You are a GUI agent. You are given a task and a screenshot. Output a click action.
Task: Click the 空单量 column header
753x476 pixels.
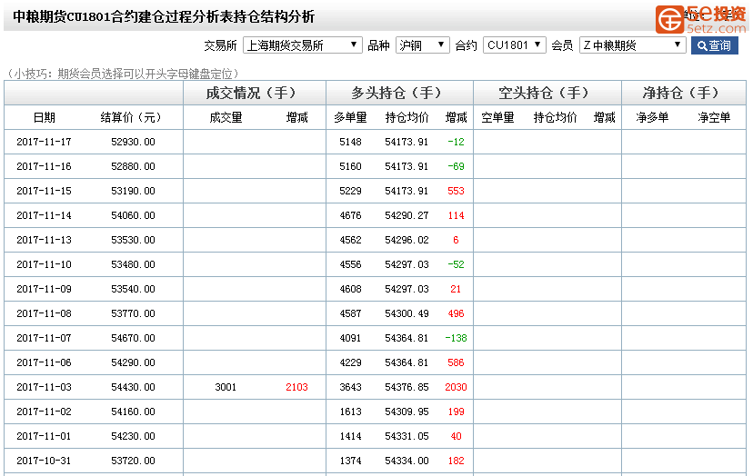tap(497, 117)
